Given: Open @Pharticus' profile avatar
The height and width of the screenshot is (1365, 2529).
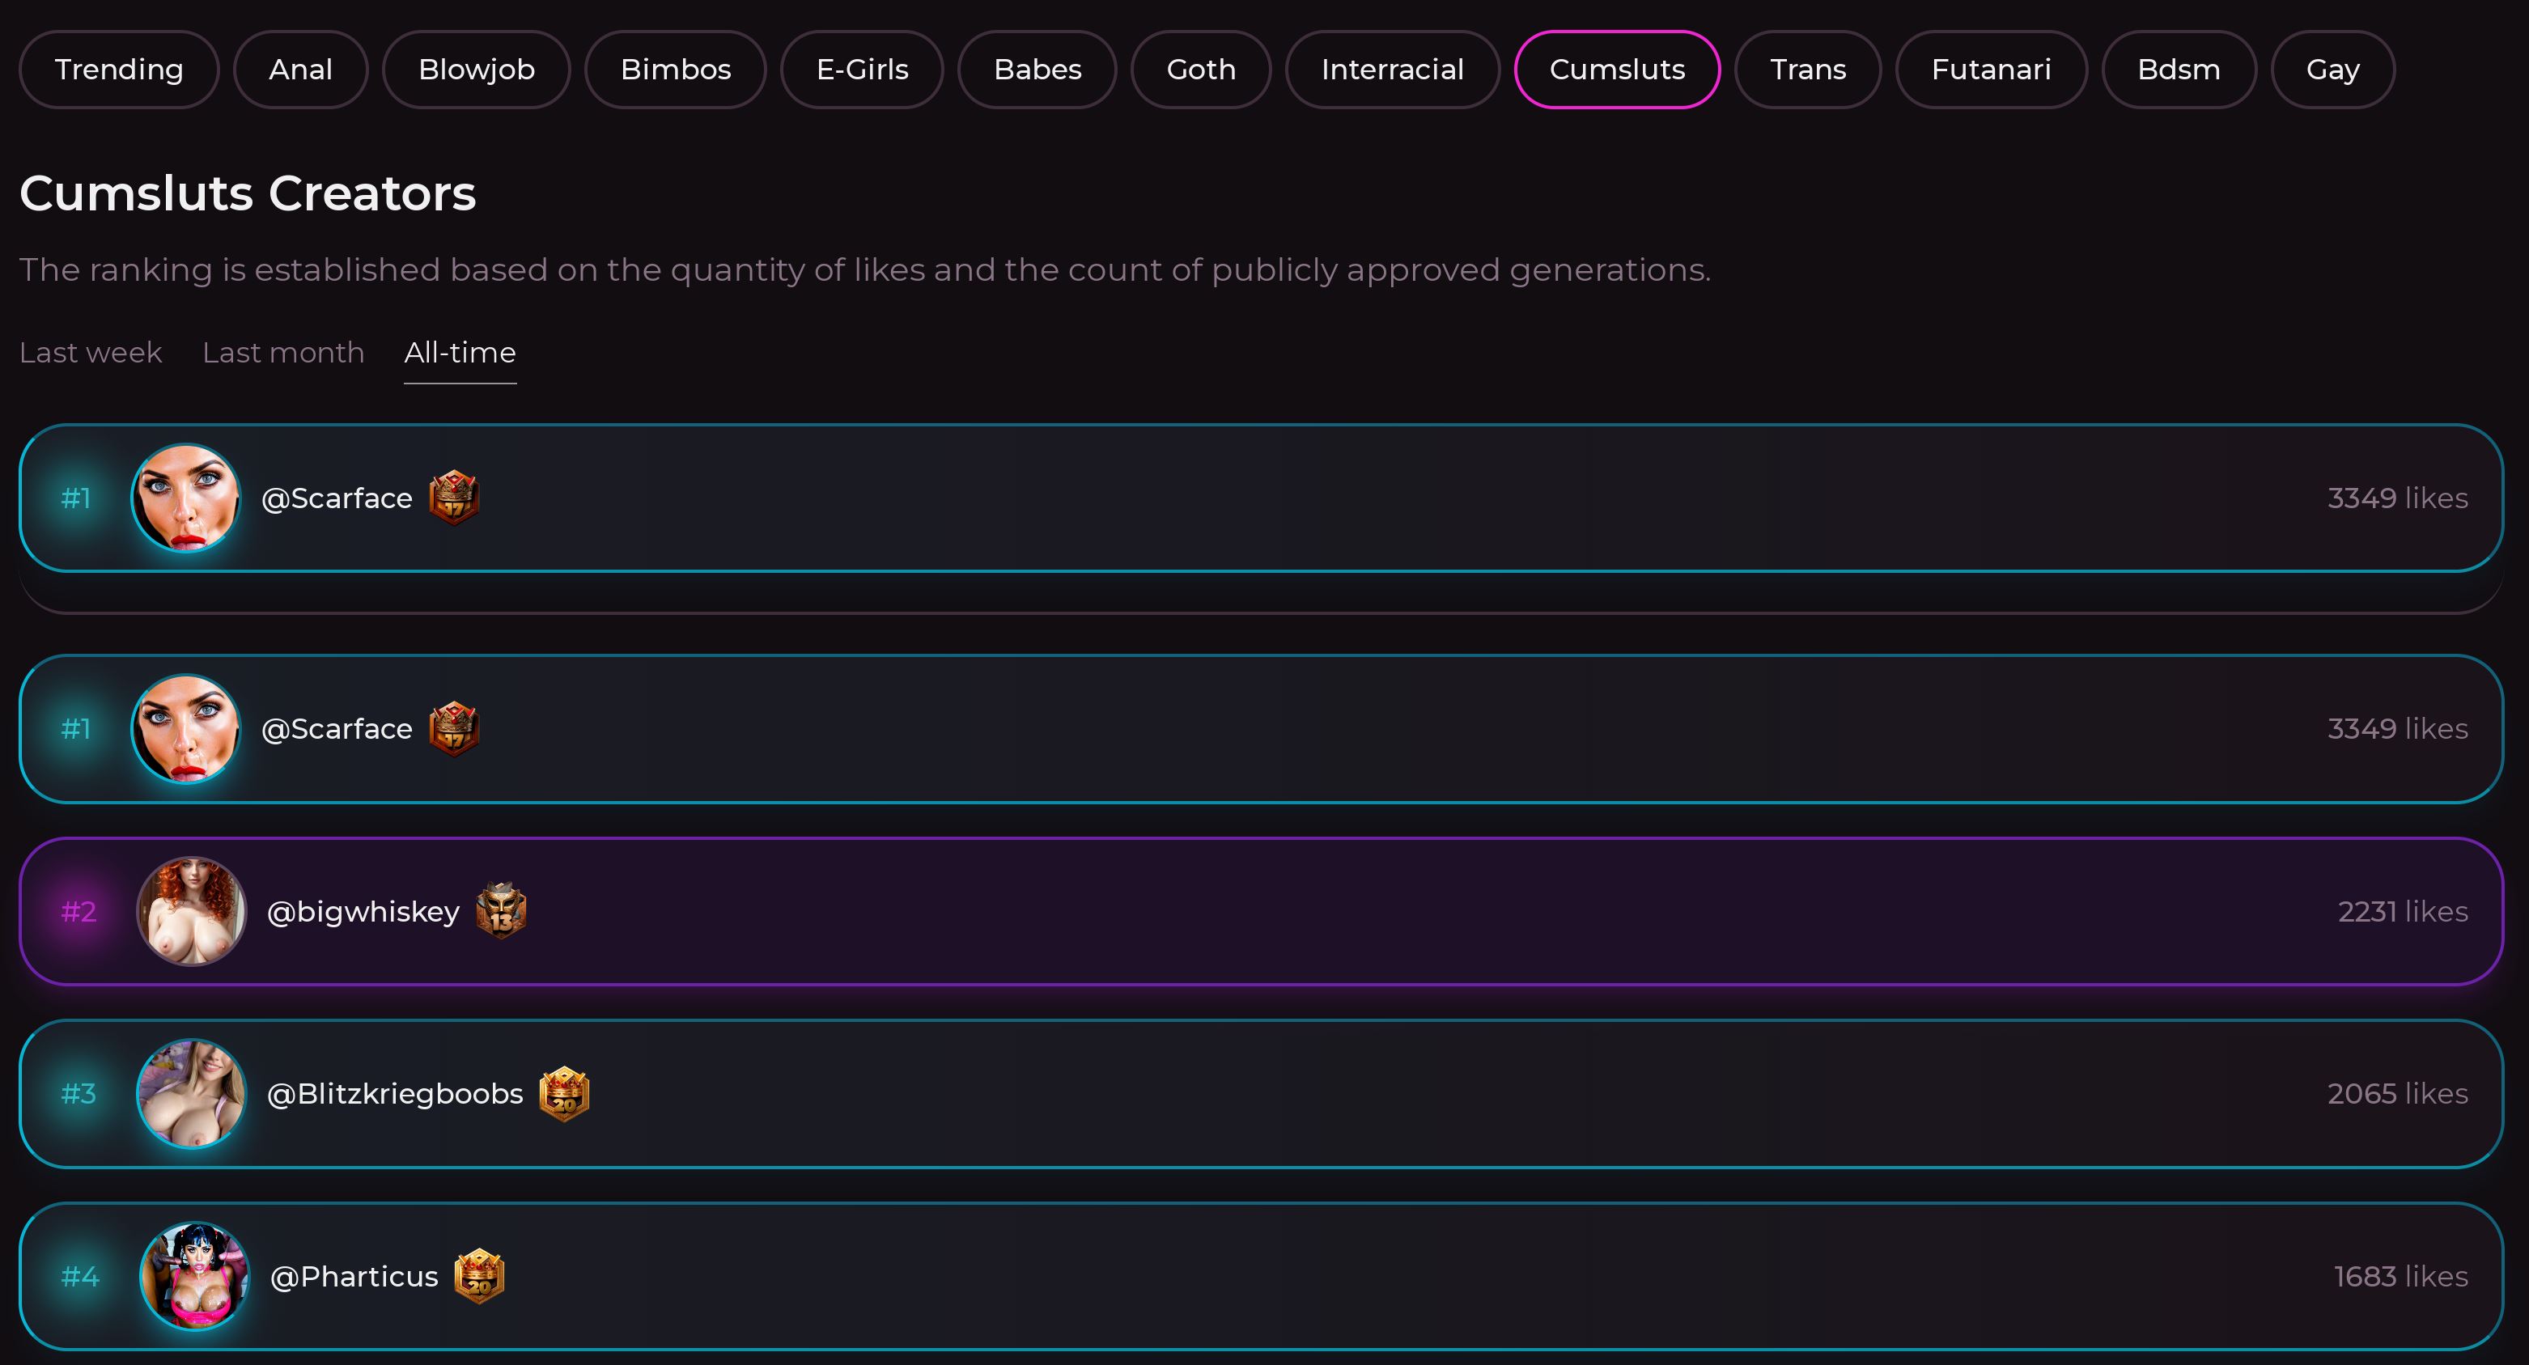Looking at the screenshot, I should (x=194, y=1277).
